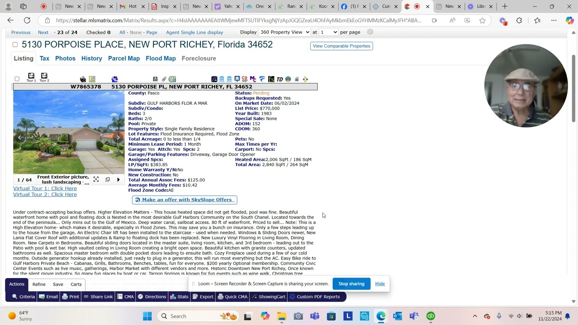Open Custom PDF Reports button
Image resolution: width=578 pixels, height=325 pixels.
[x=315, y=297]
